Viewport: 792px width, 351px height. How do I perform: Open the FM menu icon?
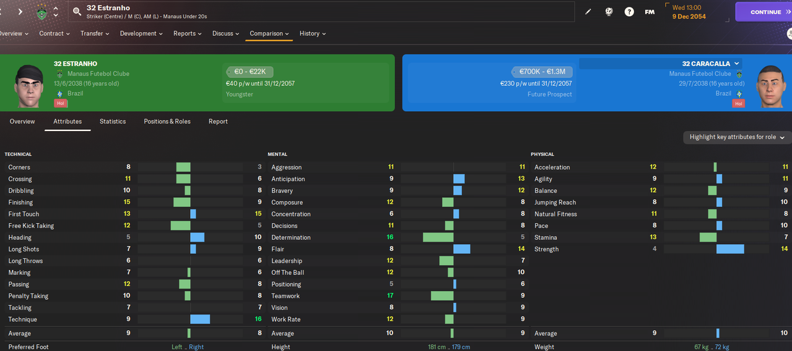pyautogui.click(x=650, y=12)
